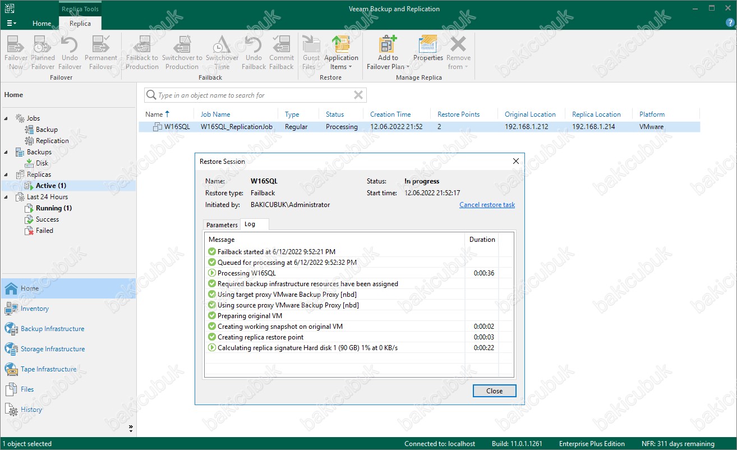Switch to the Parameters tab
This screenshot has width=737, height=450.
pyautogui.click(x=222, y=225)
